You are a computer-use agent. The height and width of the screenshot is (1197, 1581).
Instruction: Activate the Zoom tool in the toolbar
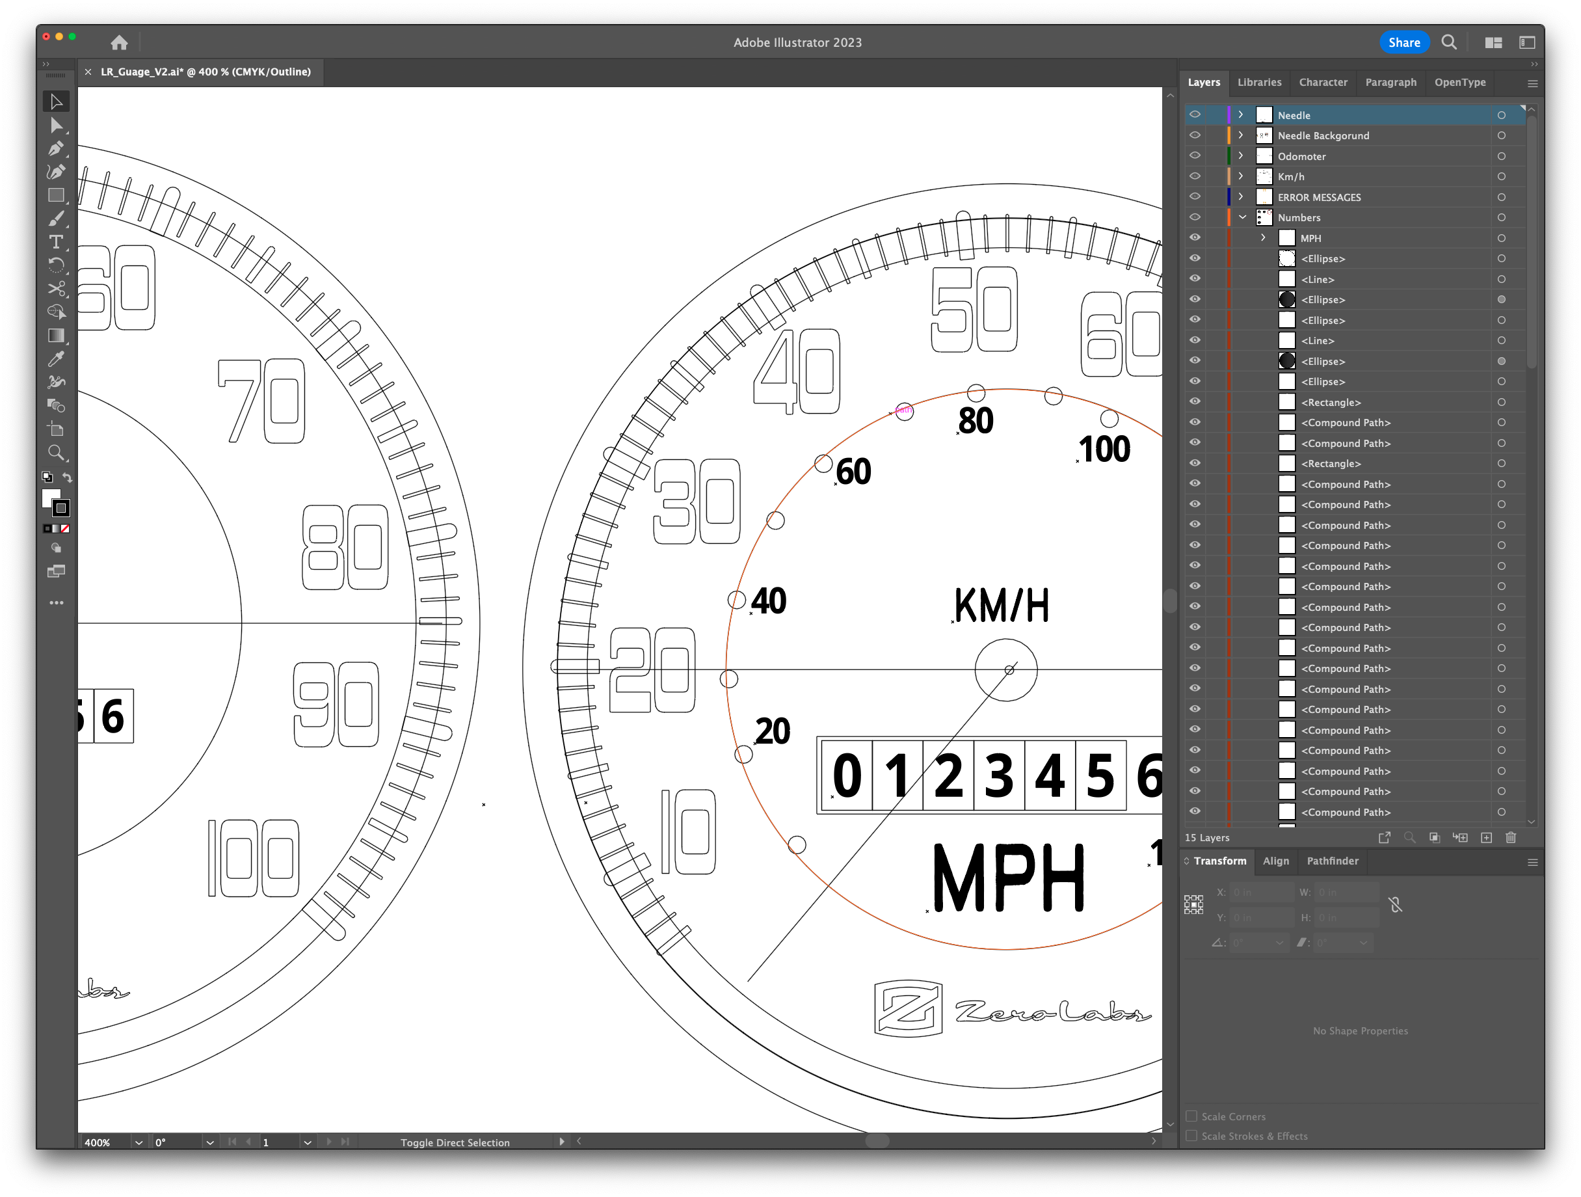coord(57,453)
